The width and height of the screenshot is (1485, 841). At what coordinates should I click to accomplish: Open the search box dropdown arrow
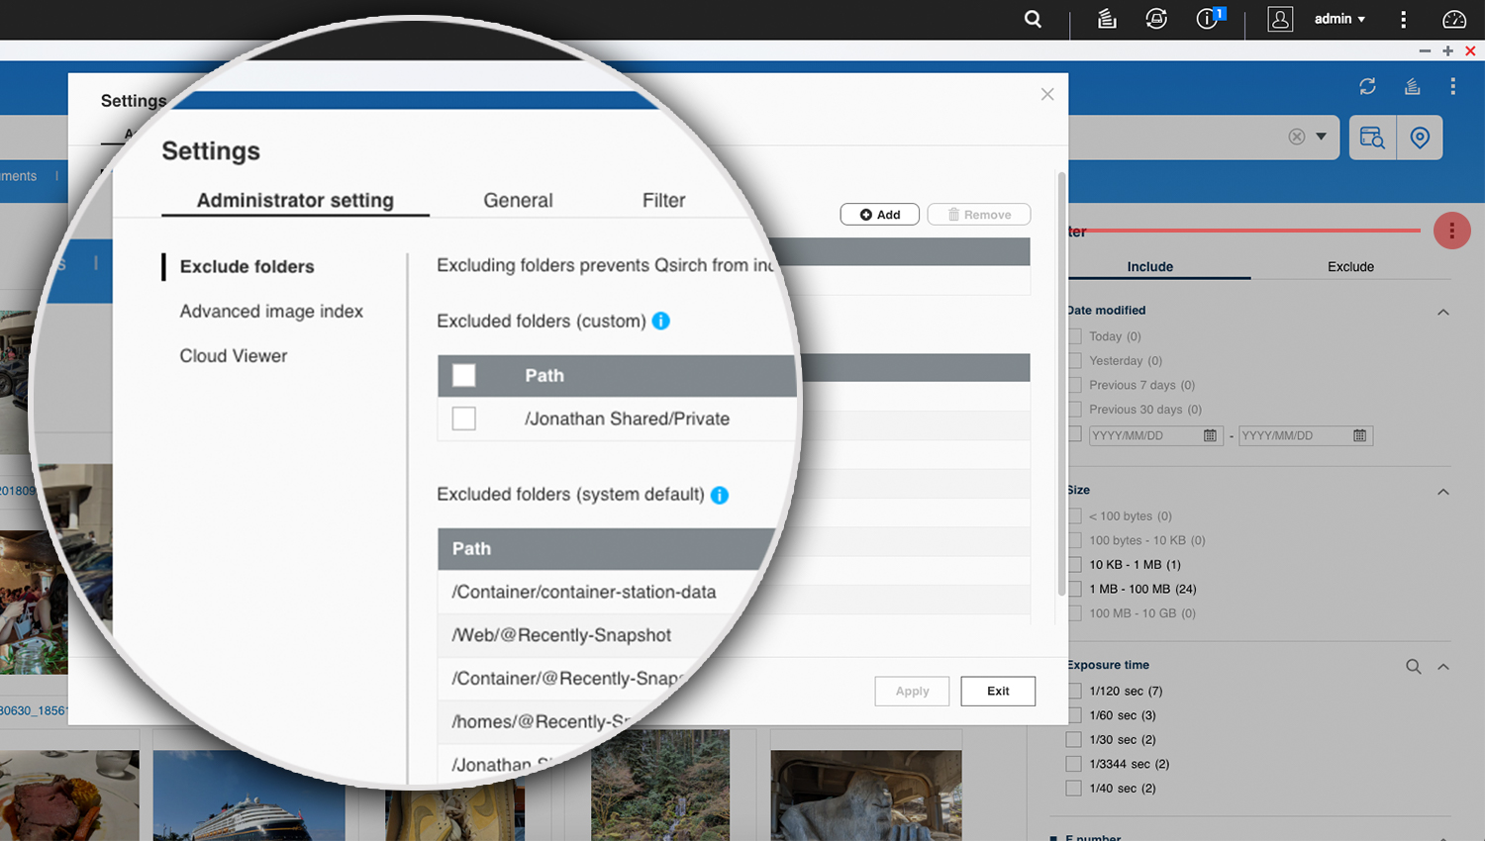pos(1321,137)
